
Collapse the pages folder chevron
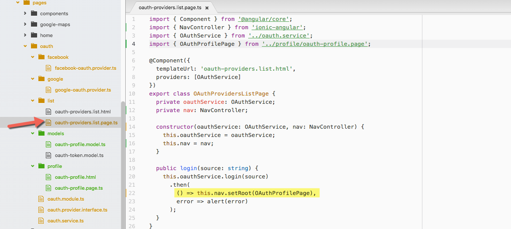(x=18, y=3)
